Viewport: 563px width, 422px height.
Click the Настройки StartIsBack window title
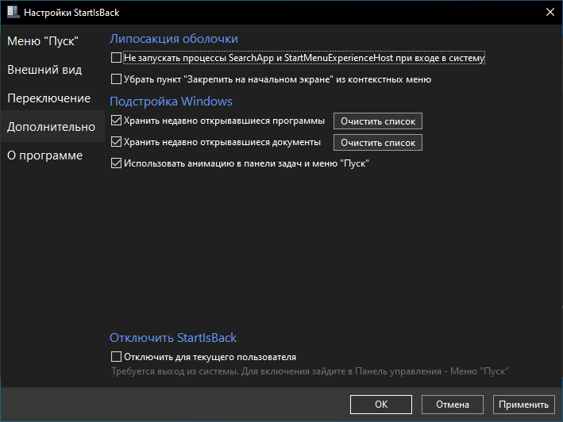(71, 13)
